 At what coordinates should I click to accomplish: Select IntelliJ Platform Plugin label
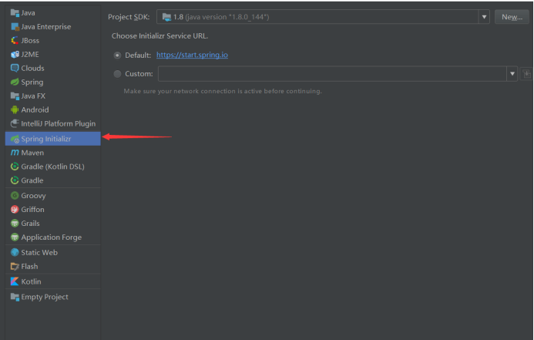[59, 123]
